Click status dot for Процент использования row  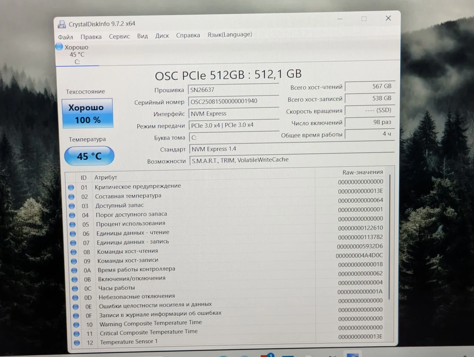(73, 224)
